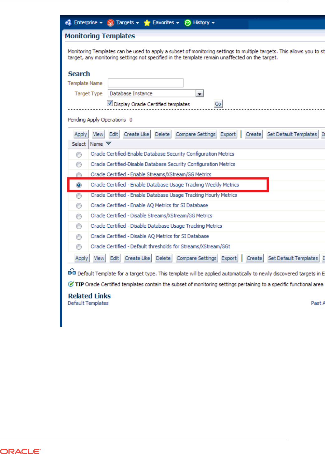The width and height of the screenshot is (325, 454).
Task: Open the Enterprise menu
Action: coord(86,22)
